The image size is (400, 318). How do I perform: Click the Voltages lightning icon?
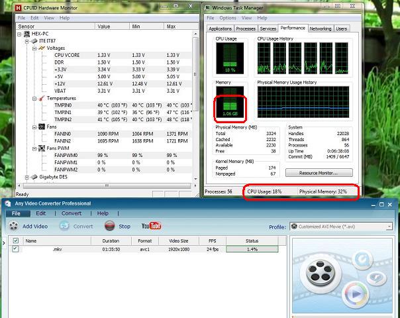click(42, 48)
